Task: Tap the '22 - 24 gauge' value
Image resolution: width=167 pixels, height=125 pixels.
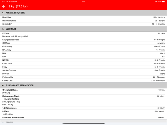Action: click(x=159, y=77)
